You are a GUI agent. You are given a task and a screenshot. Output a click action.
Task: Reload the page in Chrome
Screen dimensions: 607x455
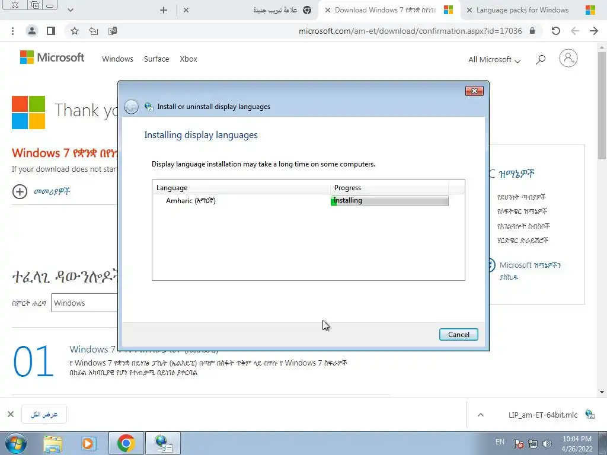pos(556,31)
